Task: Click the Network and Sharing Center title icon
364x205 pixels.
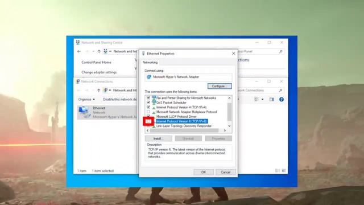Action: [x=78, y=43]
